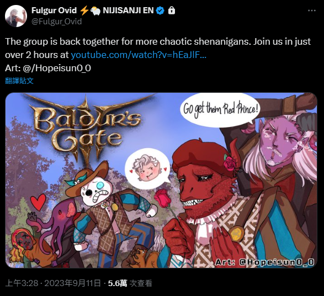Viewport: 324px width, 296px height.
Task: Click the Art: @Hopeisun0_0 watermark
Action: [x=264, y=262]
